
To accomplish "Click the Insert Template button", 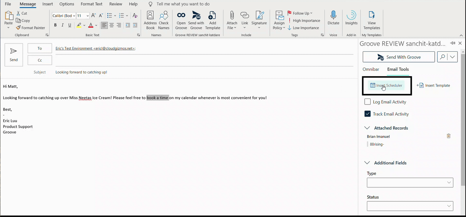I will (433, 85).
